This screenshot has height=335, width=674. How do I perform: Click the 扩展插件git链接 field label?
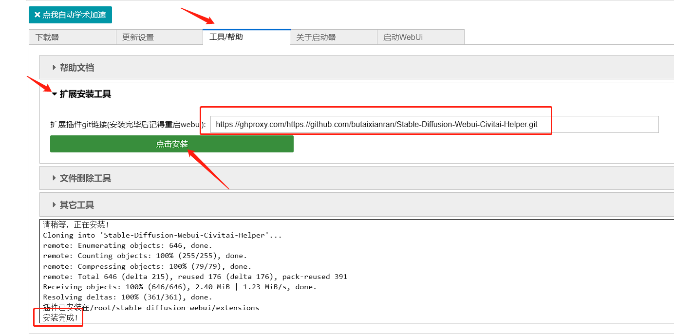coord(128,125)
